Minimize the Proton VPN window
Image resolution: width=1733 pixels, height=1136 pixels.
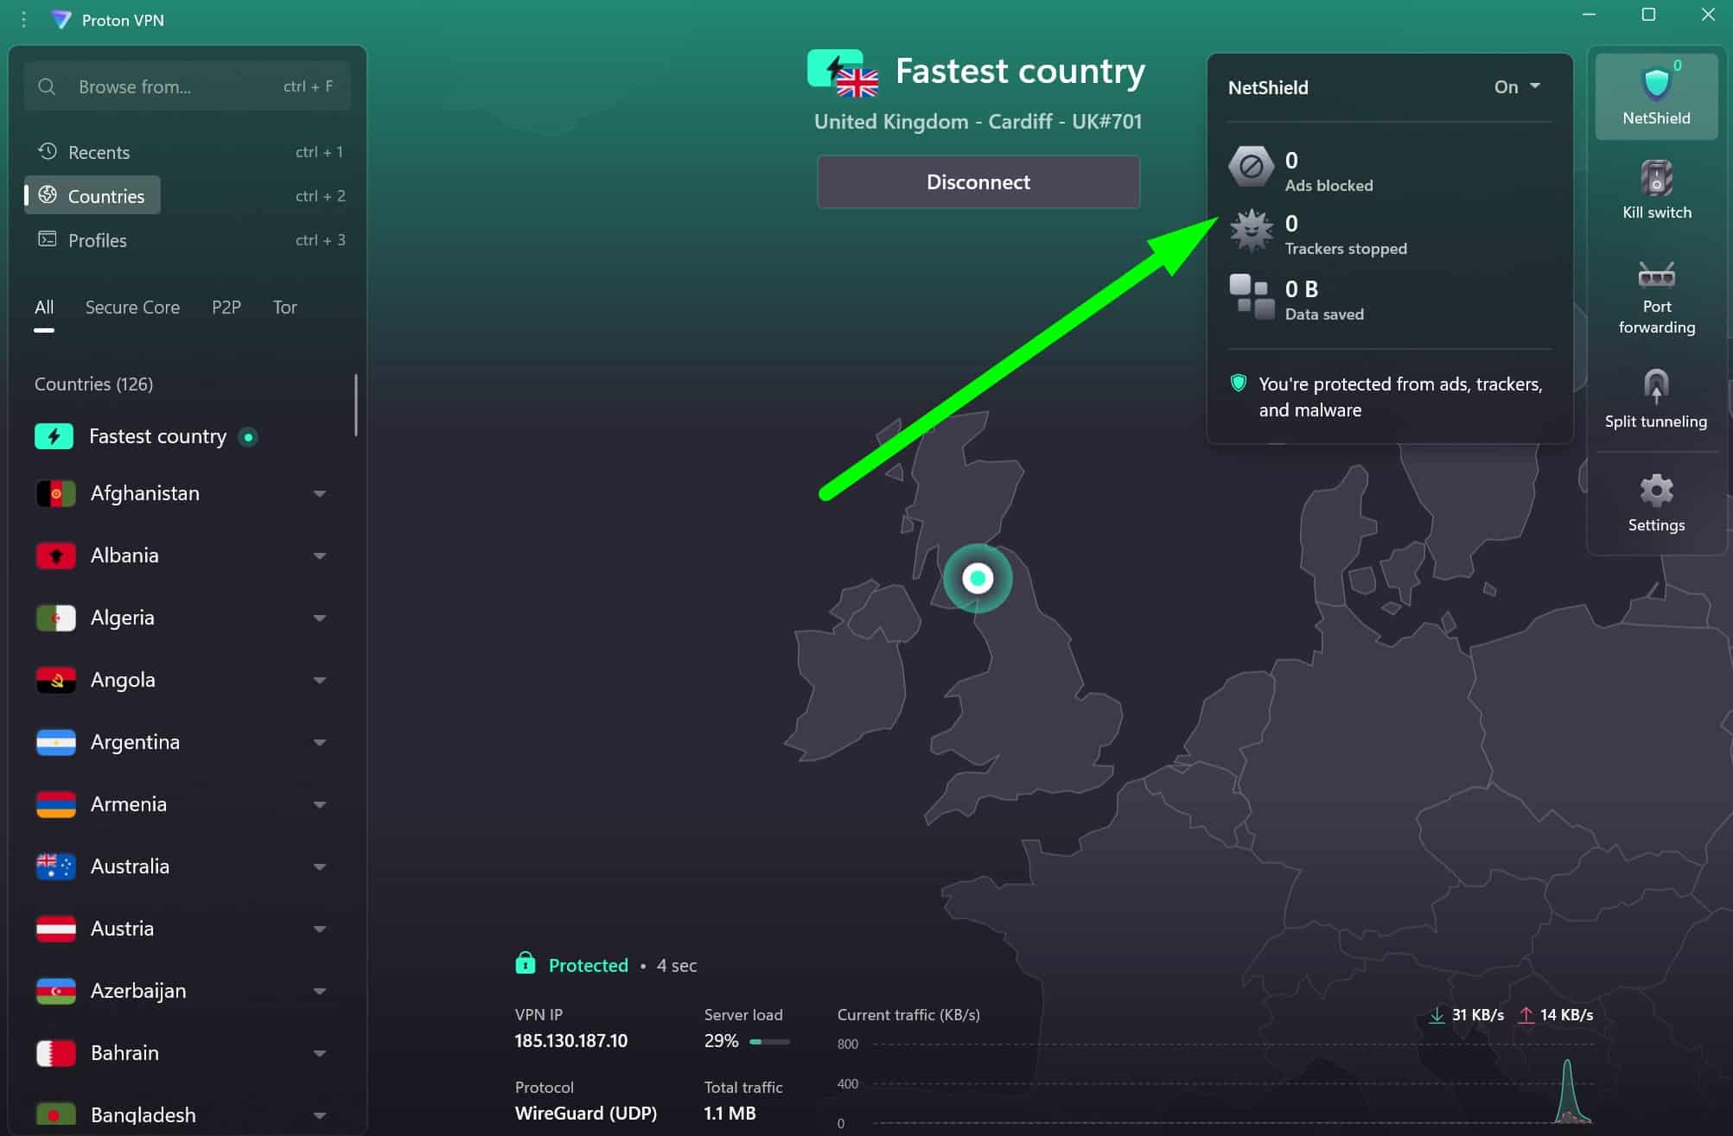(x=1589, y=15)
